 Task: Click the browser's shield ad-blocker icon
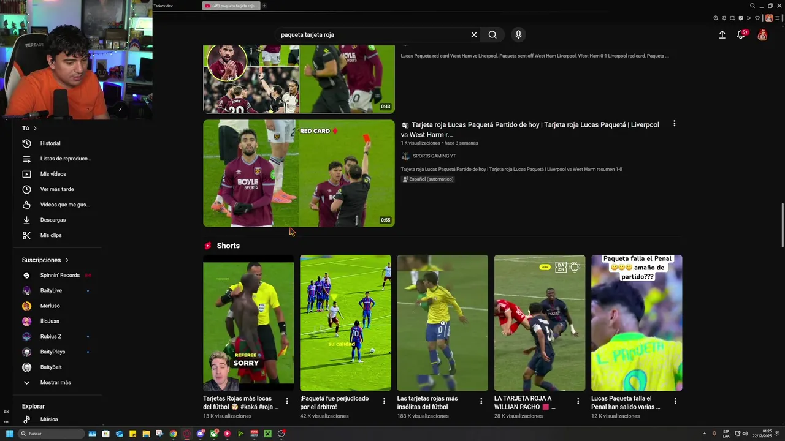pyautogui.click(x=741, y=18)
